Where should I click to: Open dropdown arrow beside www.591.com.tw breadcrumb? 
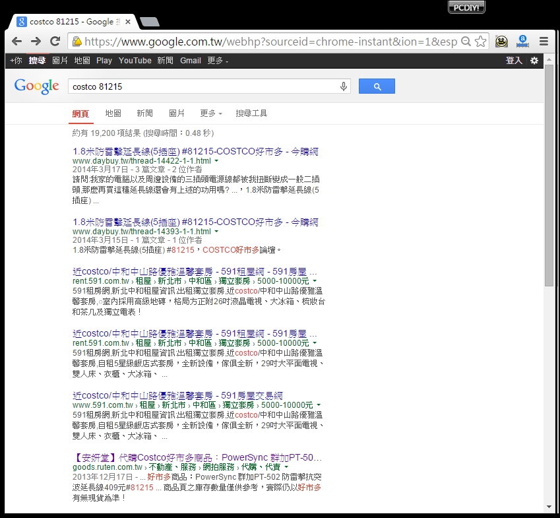(x=319, y=405)
